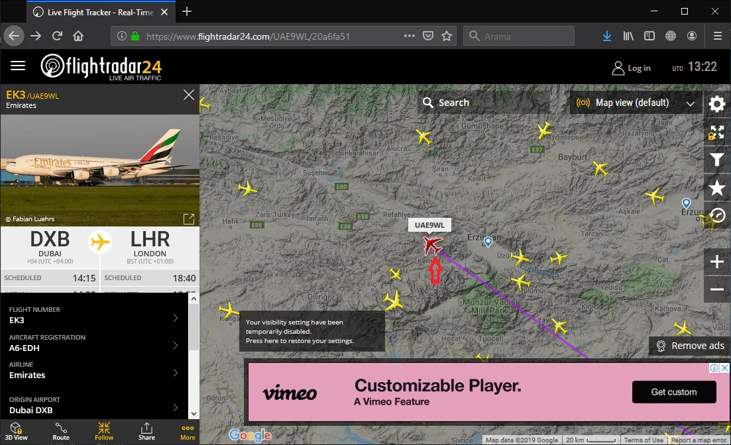
Task: Select the Live Flight Tracker tab
Action: (101, 12)
